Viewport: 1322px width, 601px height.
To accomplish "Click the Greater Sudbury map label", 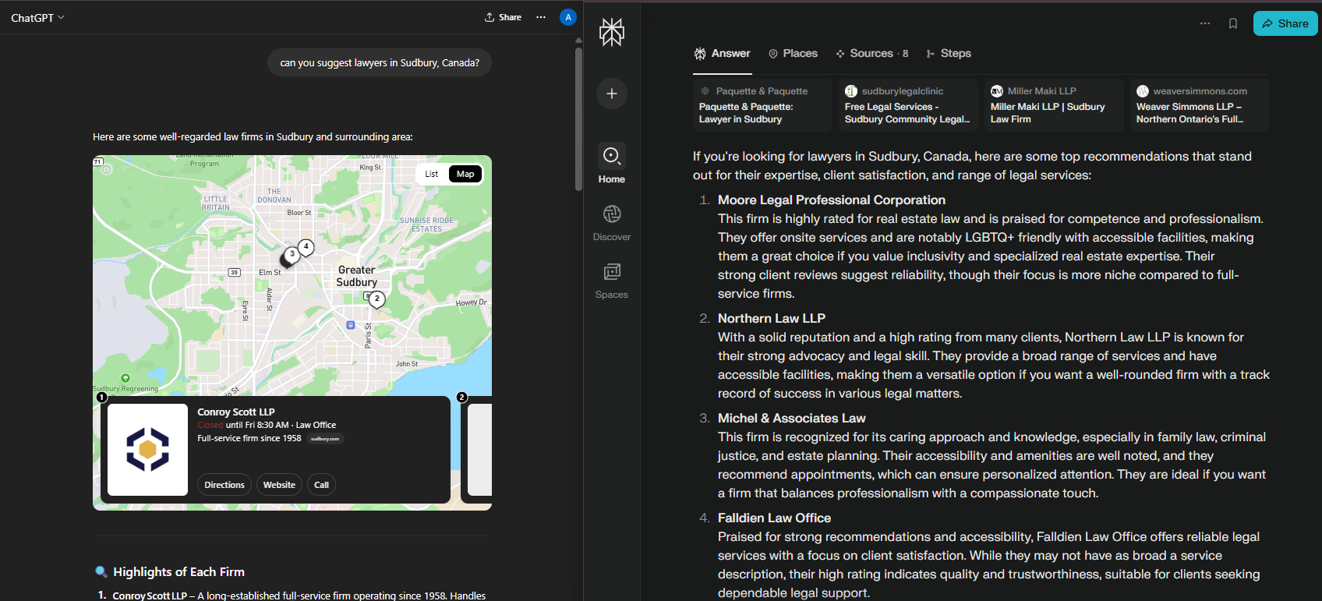I will pos(357,276).
